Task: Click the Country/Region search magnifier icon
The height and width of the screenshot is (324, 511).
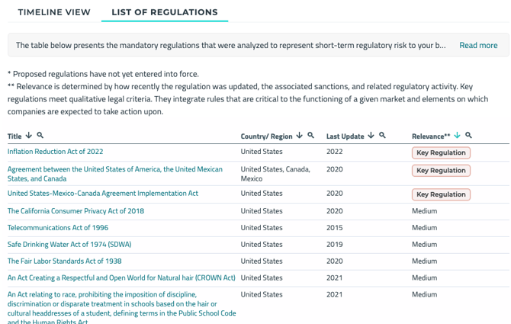Action: (x=311, y=136)
